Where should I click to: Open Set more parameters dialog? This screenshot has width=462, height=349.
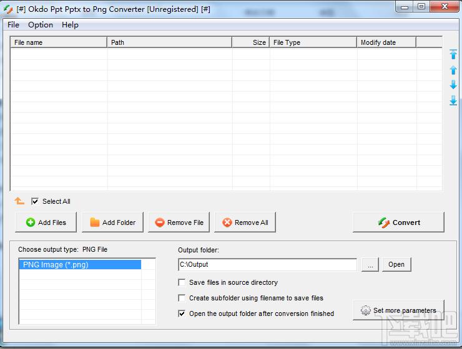click(x=399, y=310)
